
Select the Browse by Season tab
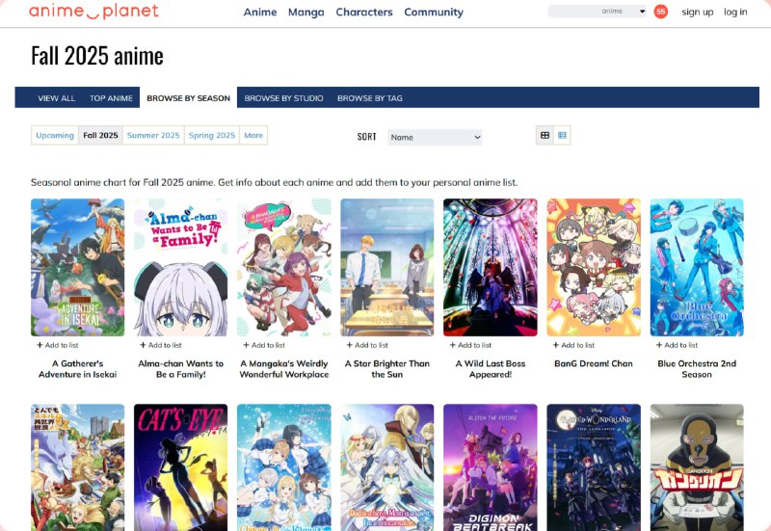(x=188, y=98)
